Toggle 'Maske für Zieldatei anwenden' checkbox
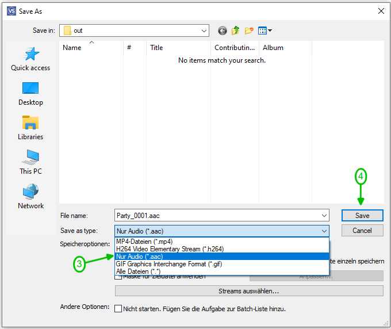391x329 pixels. 118,277
